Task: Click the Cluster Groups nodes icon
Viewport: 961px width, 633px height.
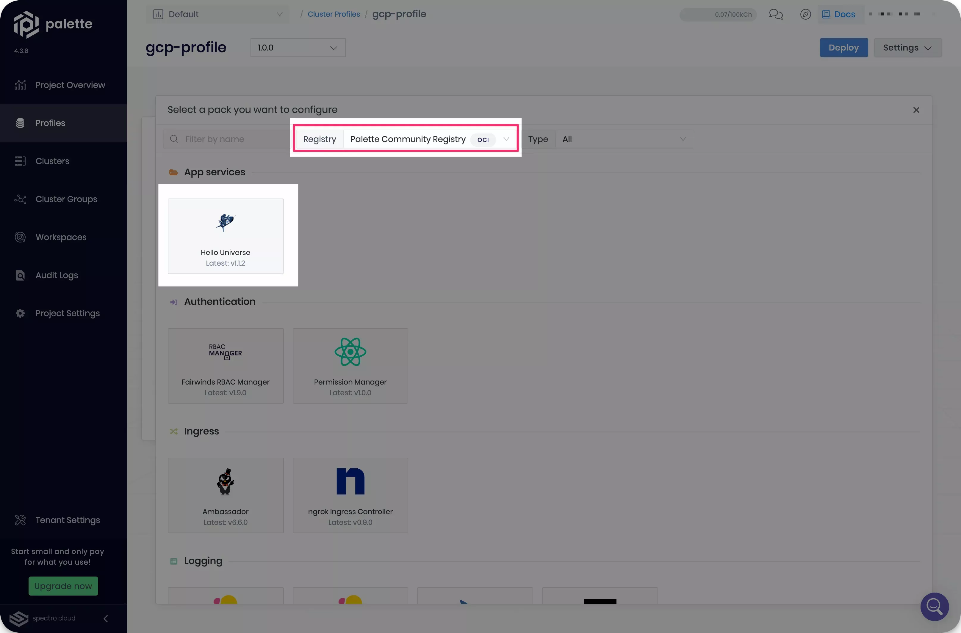Action: tap(20, 199)
